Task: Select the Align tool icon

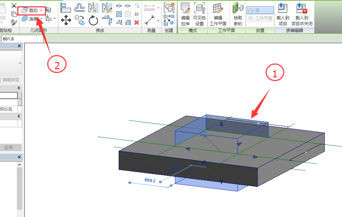Action: click(x=66, y=7)
